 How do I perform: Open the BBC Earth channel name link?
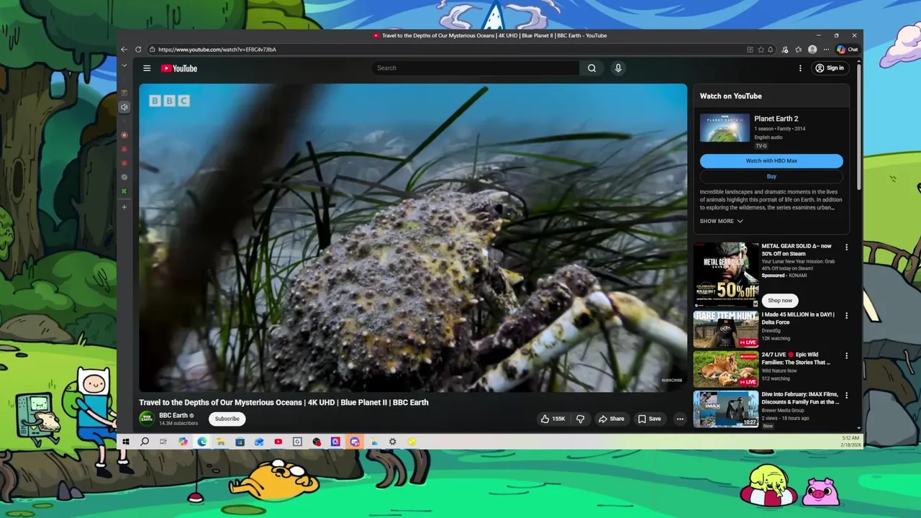pos(173,415)
